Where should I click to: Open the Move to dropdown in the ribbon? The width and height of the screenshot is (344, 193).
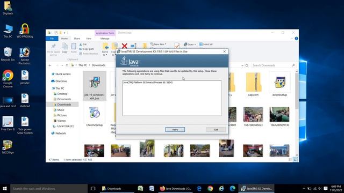coord(105,49)
